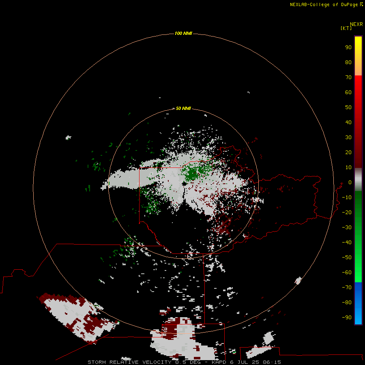Viewport: 365px width, 365px height.
Task: Click the 50 value on the velocity scale
Action: tap(348, 107)
